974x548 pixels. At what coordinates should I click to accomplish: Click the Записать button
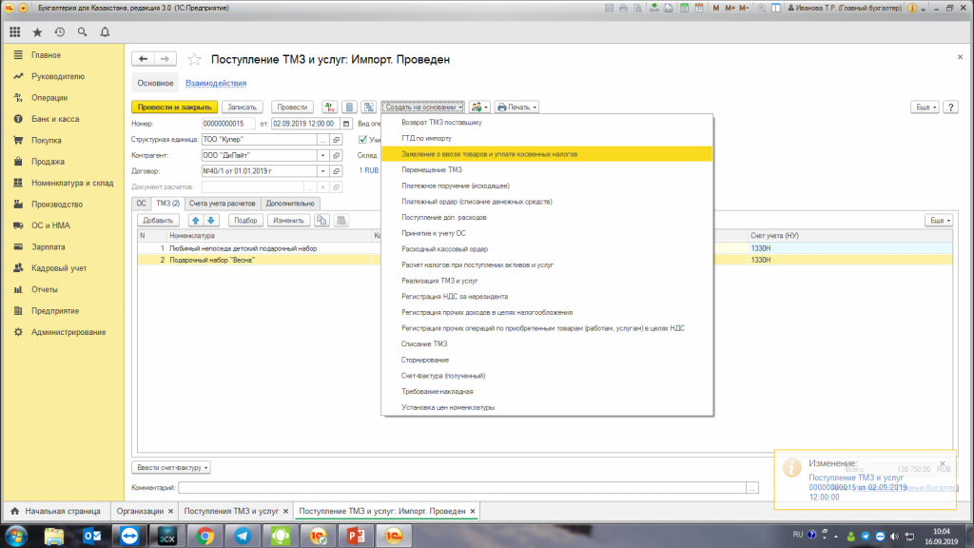click(243, 107)
